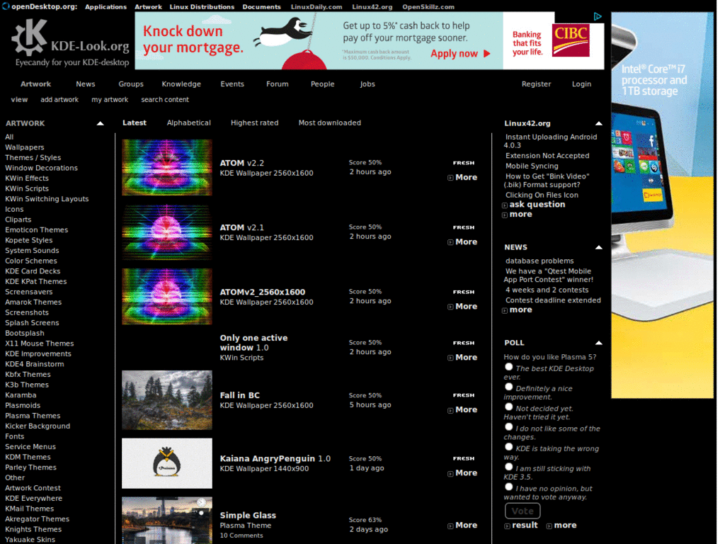Screen dimensions: 725x544
Task: Open 'database problems' news item
Action: (539, 261)
